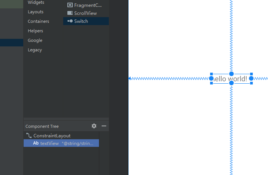The height and width of the screenshot is (175, 268).
Task: Click the Ab icon of textView
Action: 36,143
